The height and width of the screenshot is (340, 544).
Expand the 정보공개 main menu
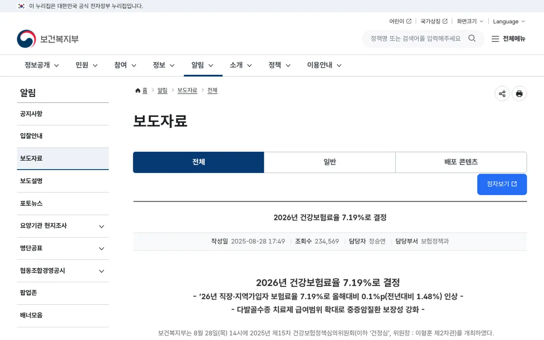click(42, 65)
